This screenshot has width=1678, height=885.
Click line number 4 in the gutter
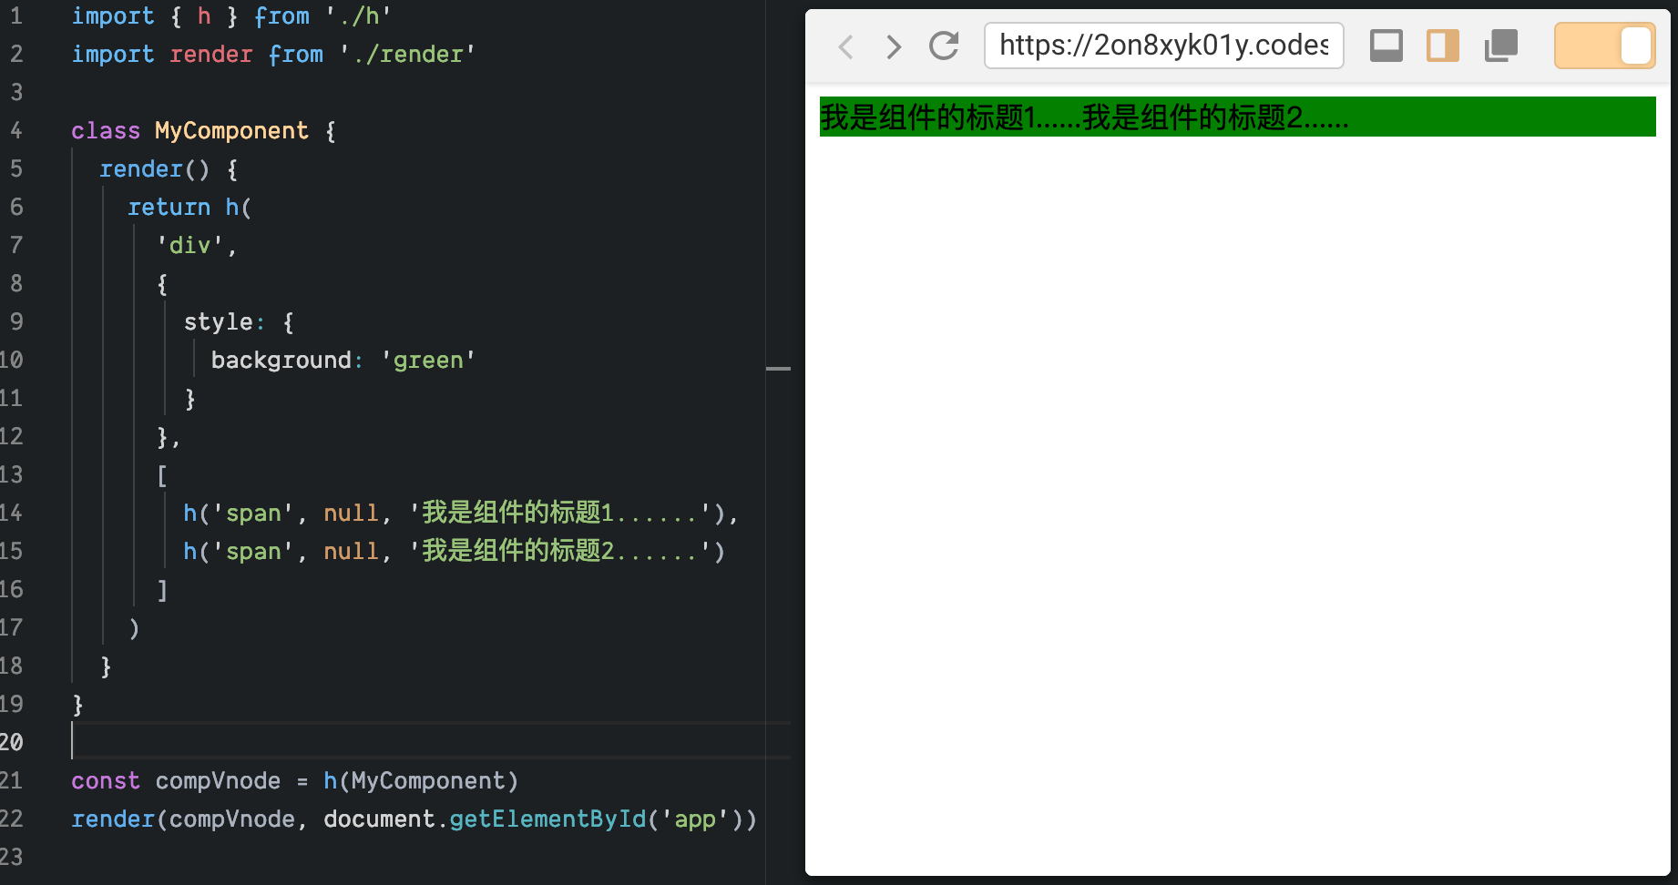[16, 131]
